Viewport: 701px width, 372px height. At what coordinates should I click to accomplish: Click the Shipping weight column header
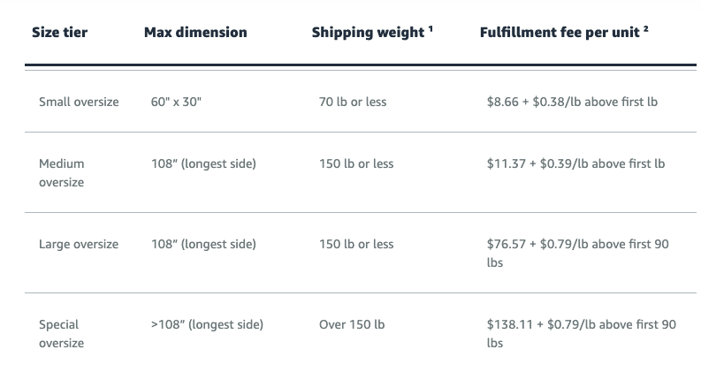tap(368, 32)
